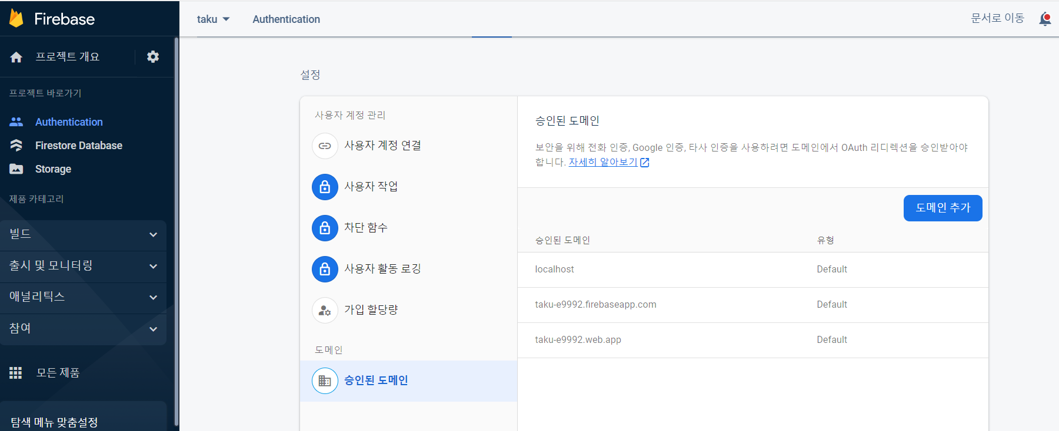
Task: Open notifications bell icon
Action: pyautogui.click(x=1045, y=19)
